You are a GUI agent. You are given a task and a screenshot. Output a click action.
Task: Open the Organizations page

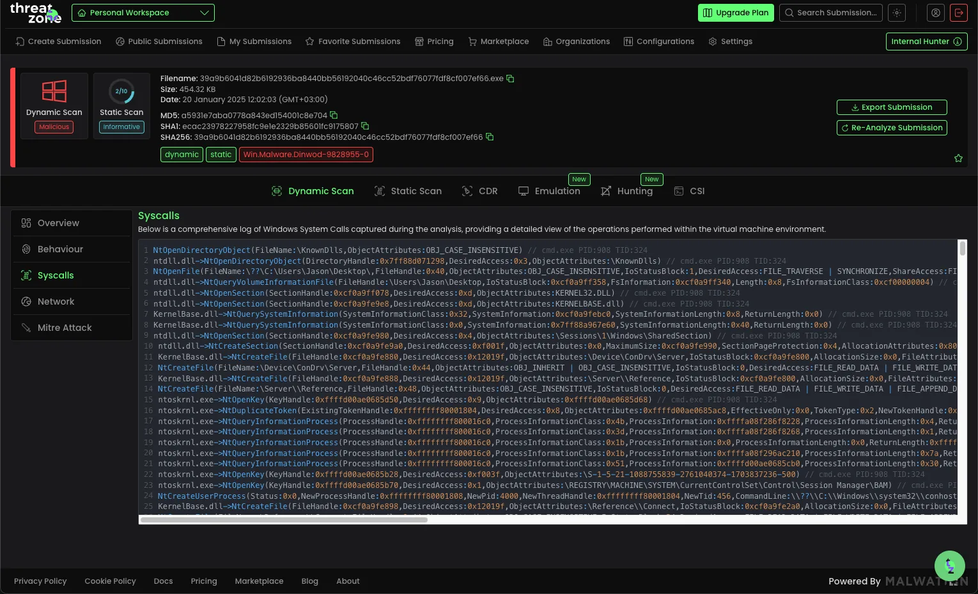pos(577,42)
